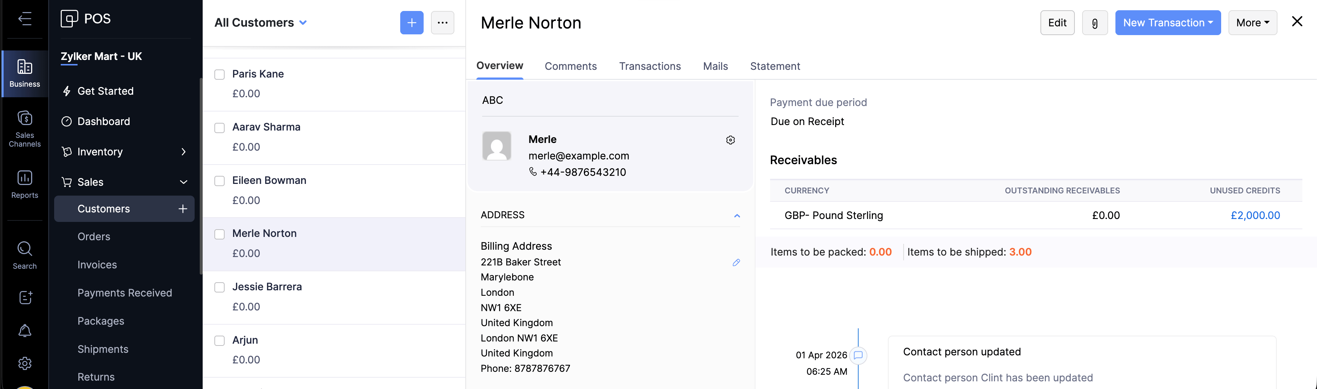Collapse the ADDRESS section
The height and width of the screenshot is (389, 1317).
point(737,216)
